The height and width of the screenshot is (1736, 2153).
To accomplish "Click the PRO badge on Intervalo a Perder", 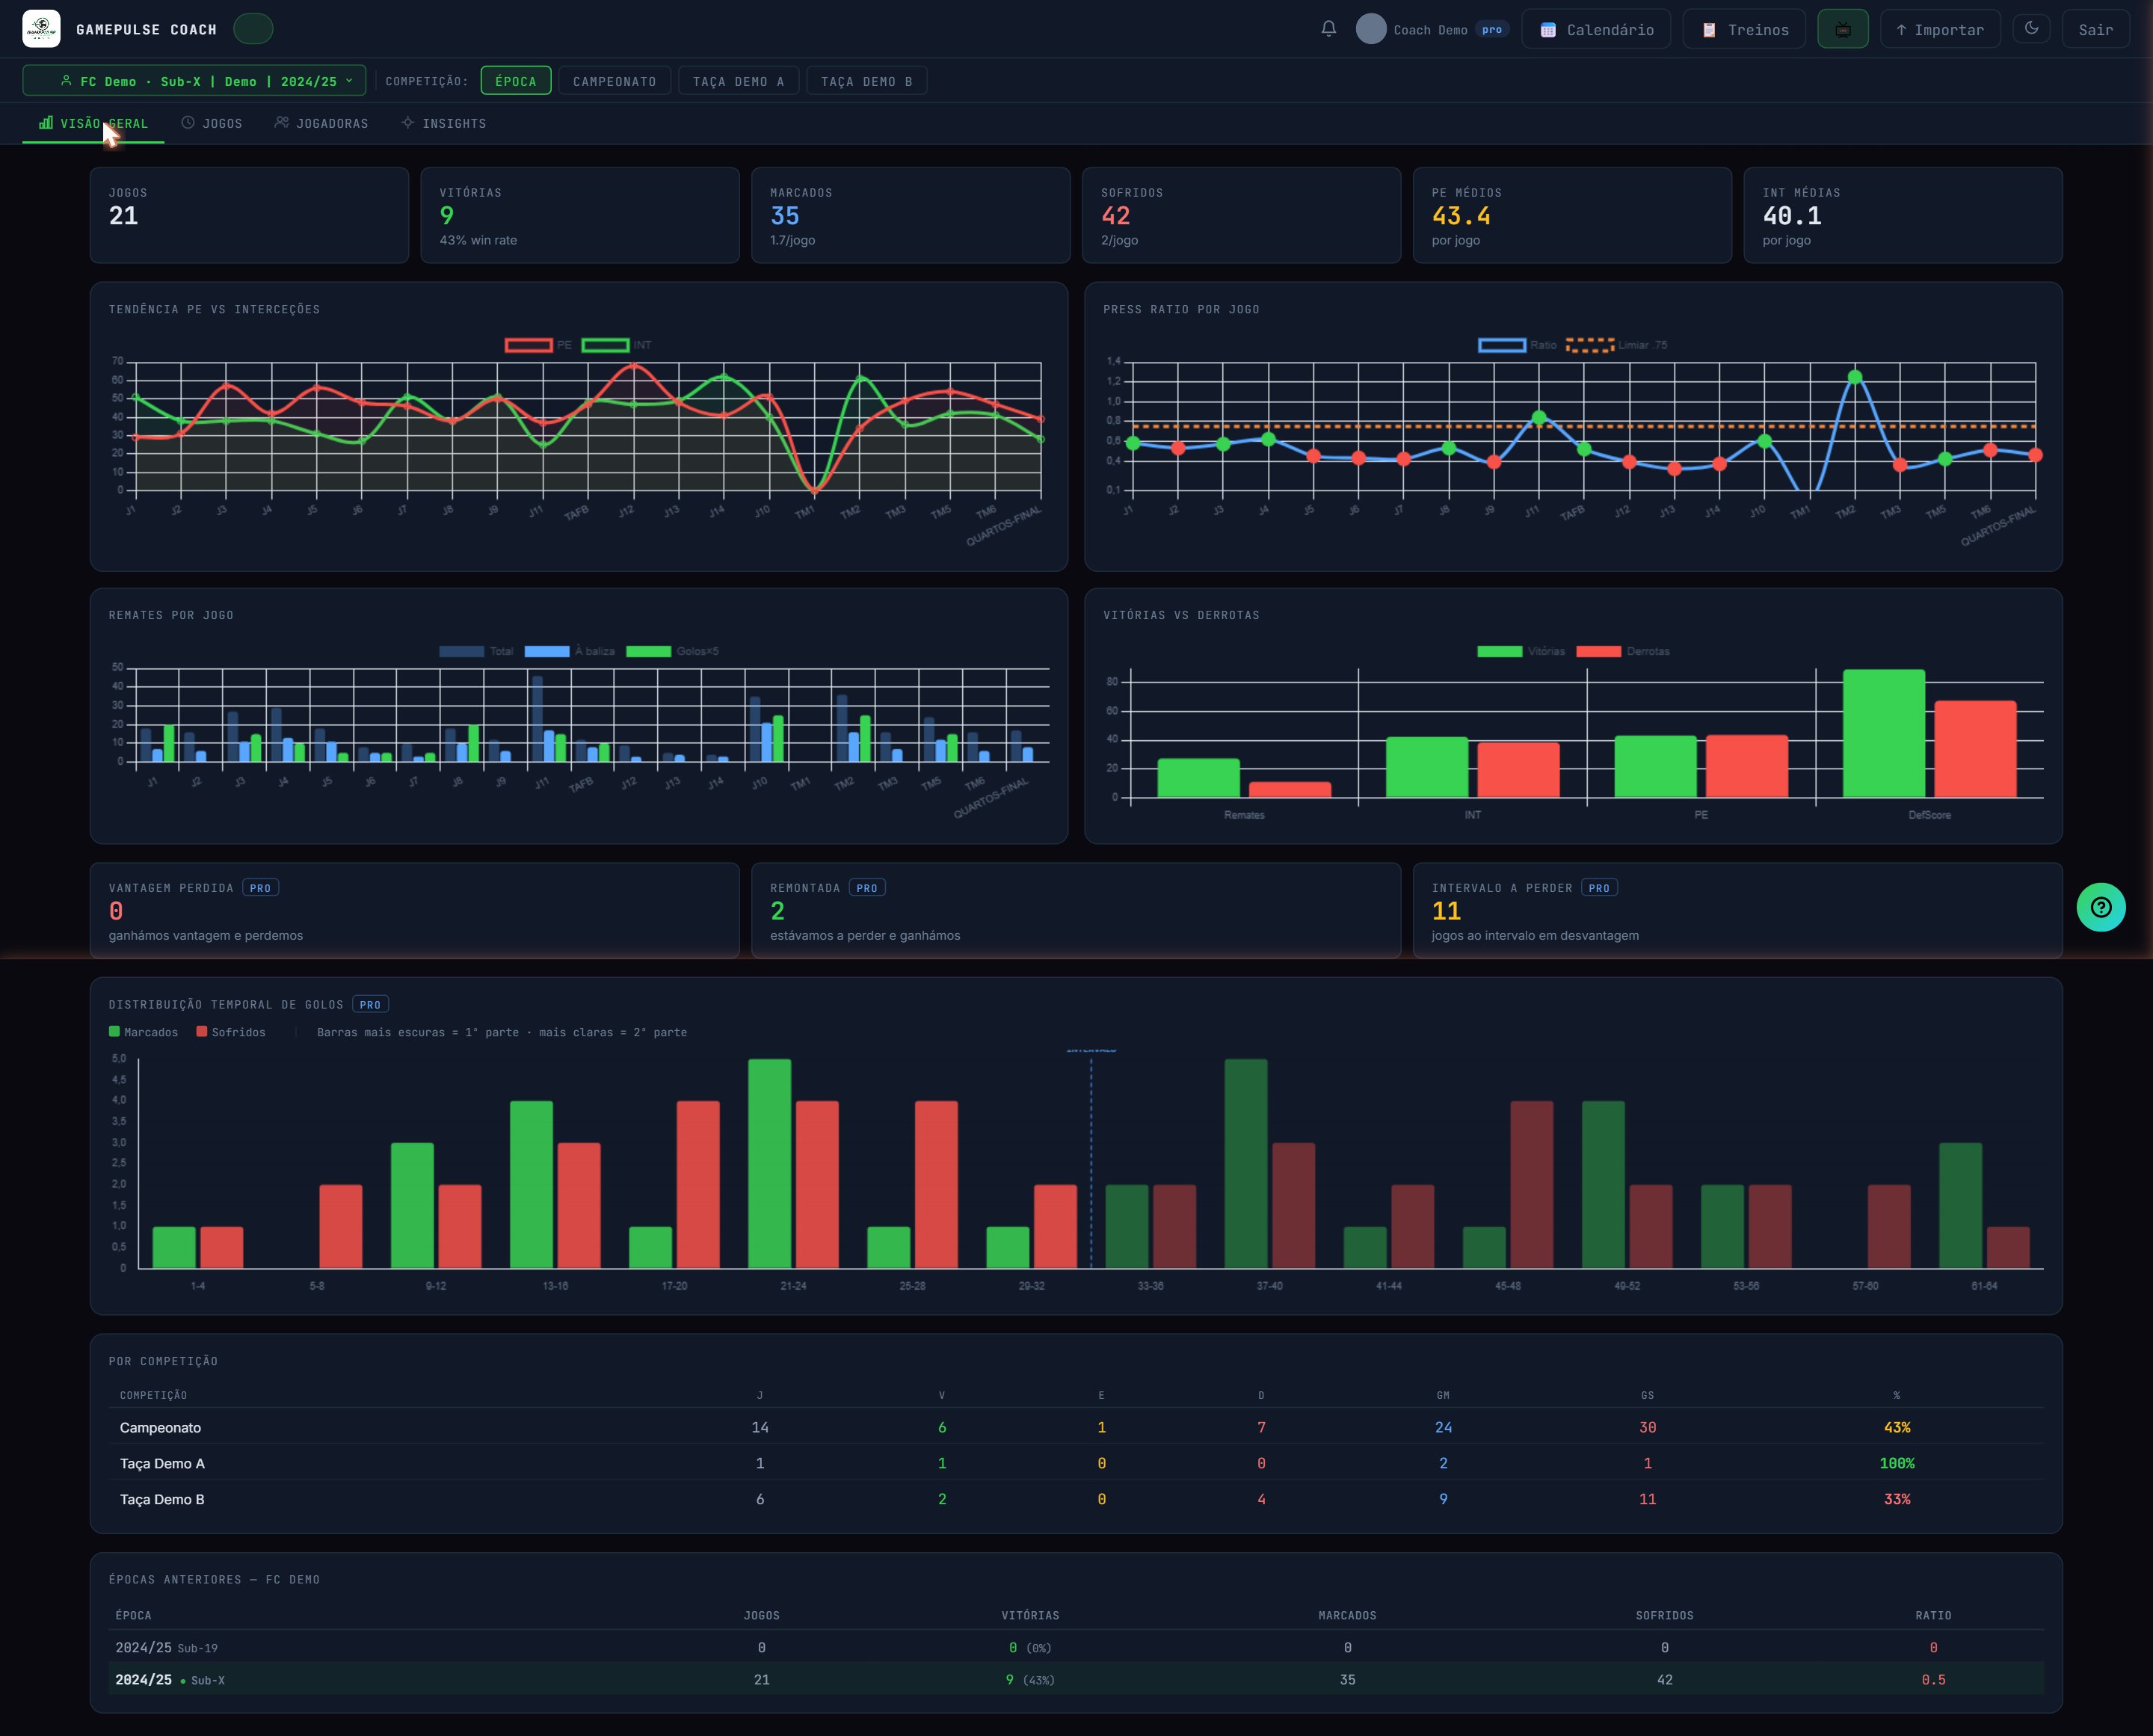I will pyautogui.click(x=1599, y=888).
